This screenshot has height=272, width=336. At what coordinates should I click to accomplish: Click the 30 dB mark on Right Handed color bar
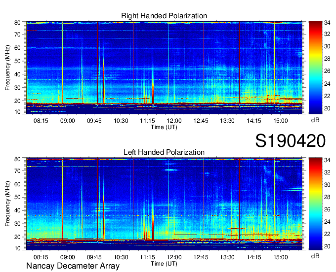[x=327, y=46]
